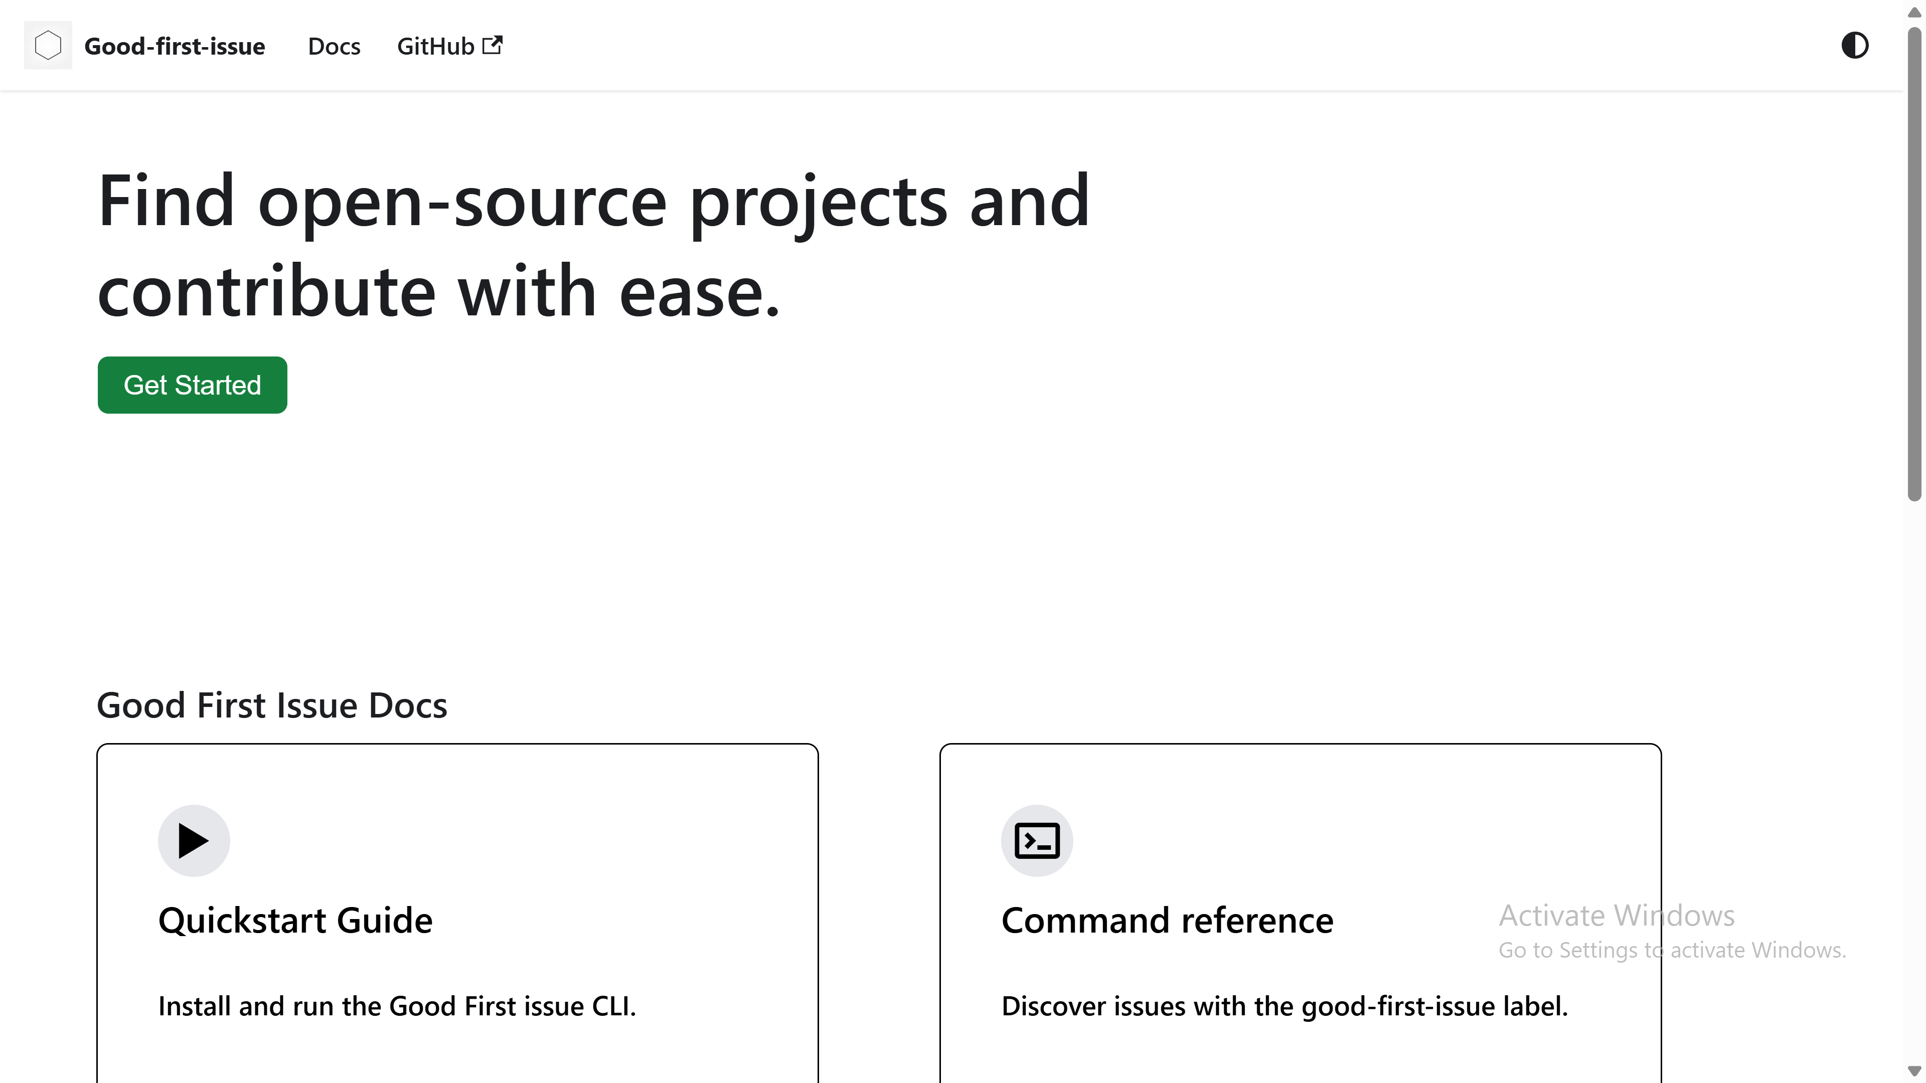Go to home via Good-first-issue title
The image size is (1926, 1083).
(x=174, y=46)
